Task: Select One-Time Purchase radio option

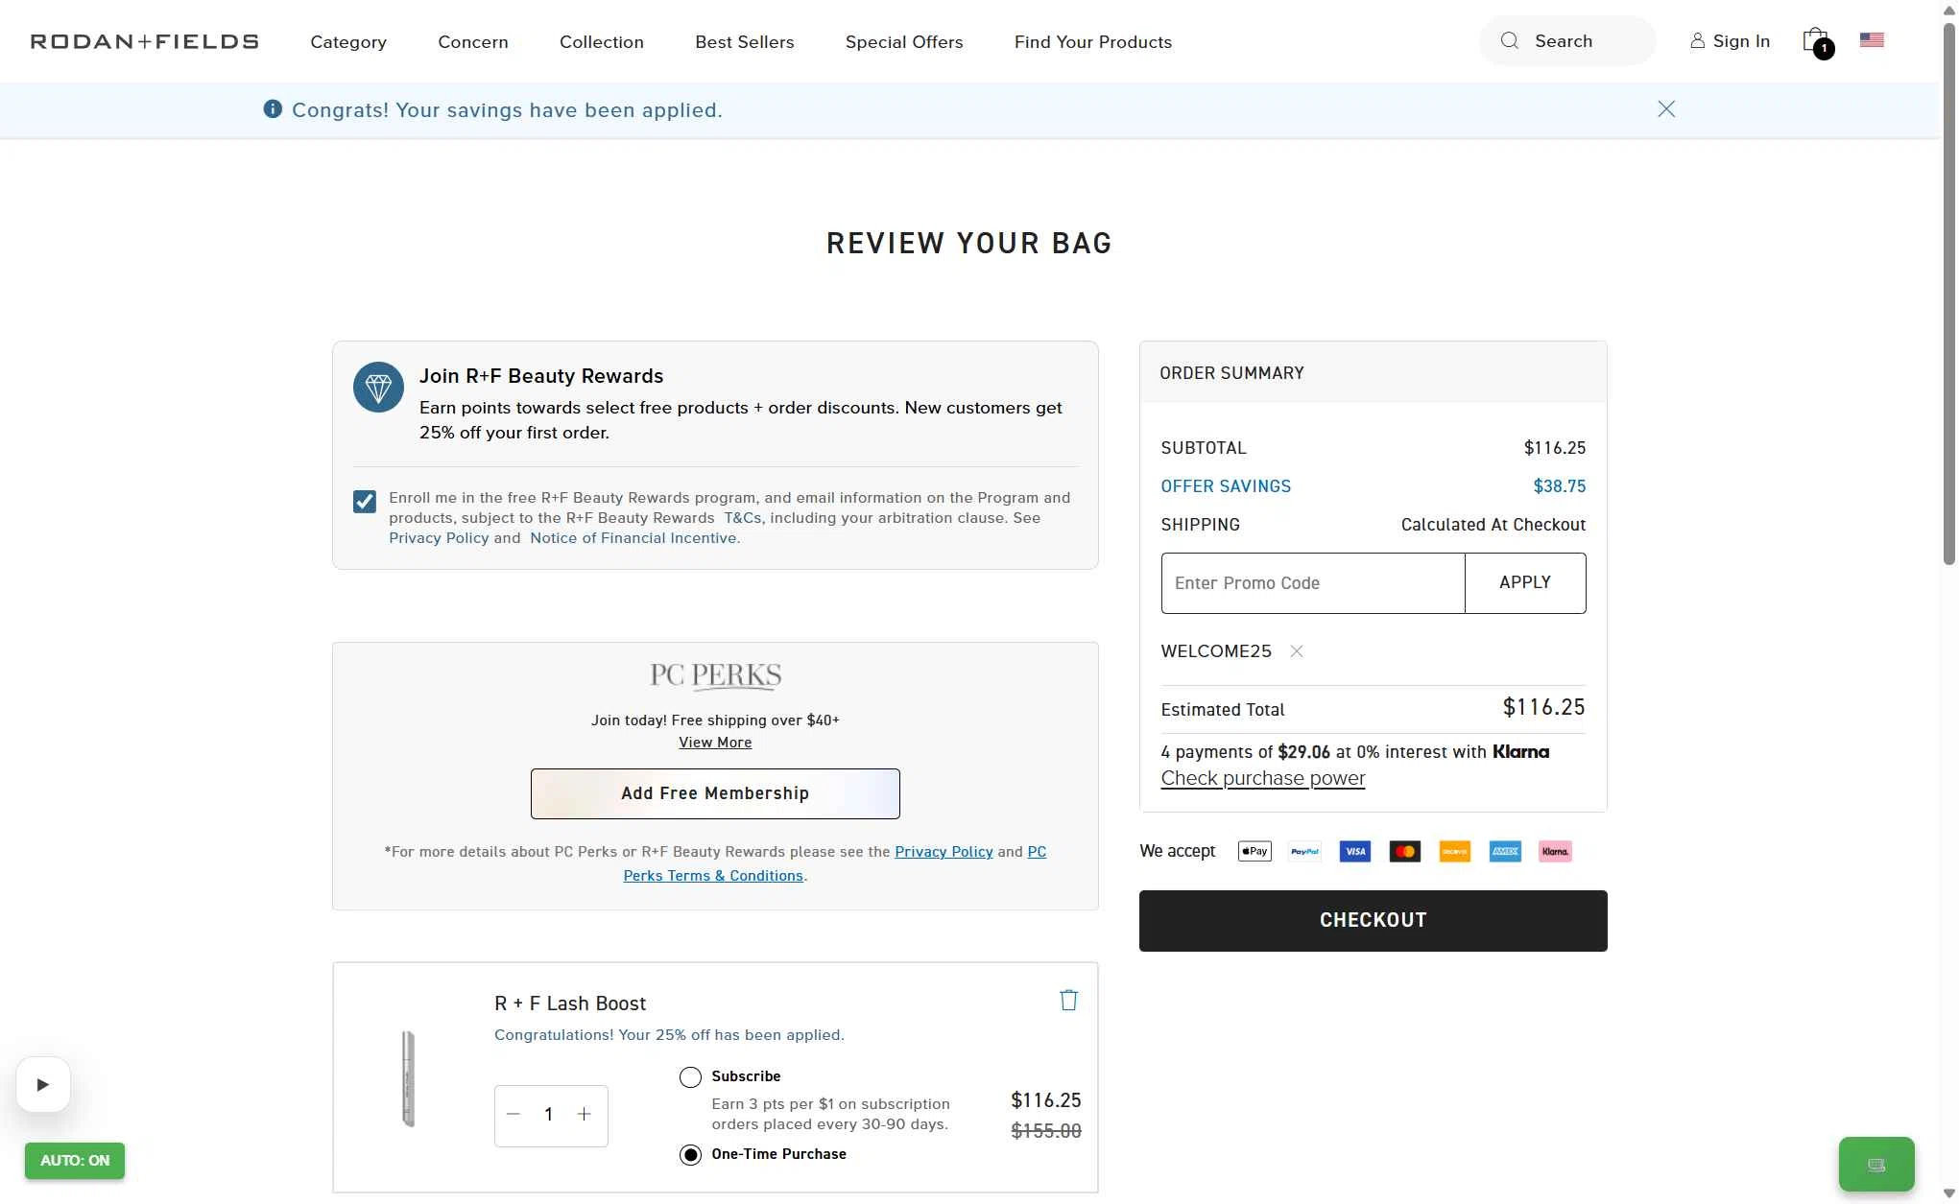Action: [x=690, y=1155]
